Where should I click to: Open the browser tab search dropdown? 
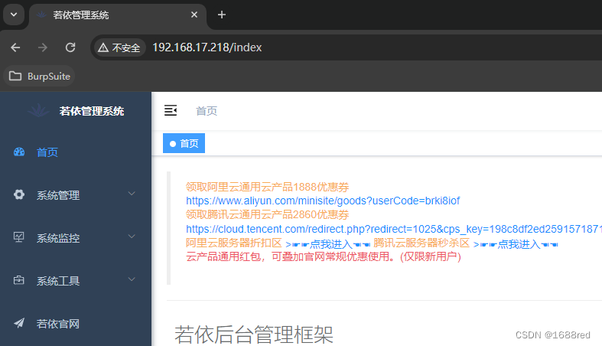14,15
